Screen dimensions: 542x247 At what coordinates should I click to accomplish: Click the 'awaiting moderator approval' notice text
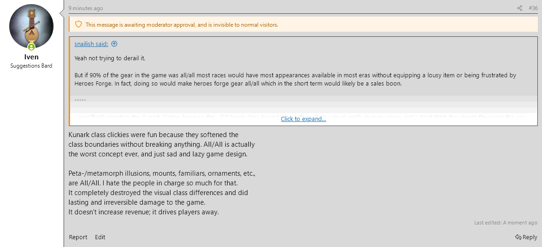(x=182, y=25)
